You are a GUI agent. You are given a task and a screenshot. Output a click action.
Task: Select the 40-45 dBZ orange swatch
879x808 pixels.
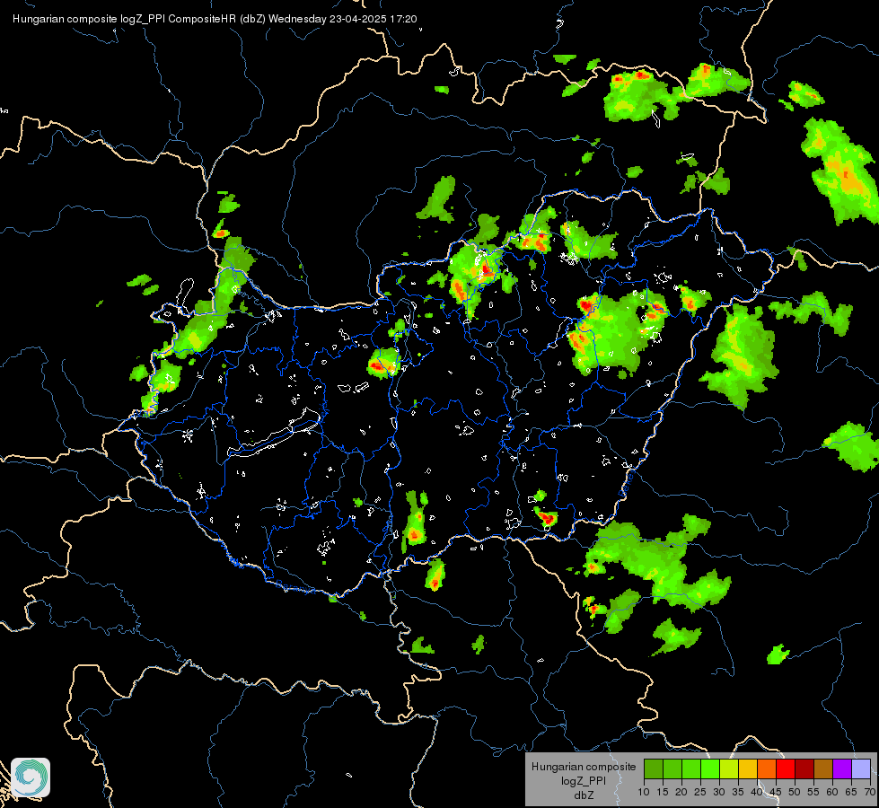coord(767,768)
